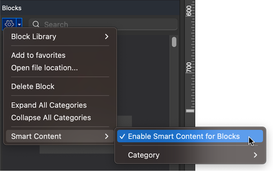The height and width of the screenshot is (171, 273).
Task: Select Collapse All Categories
Action: click(51, 118)
